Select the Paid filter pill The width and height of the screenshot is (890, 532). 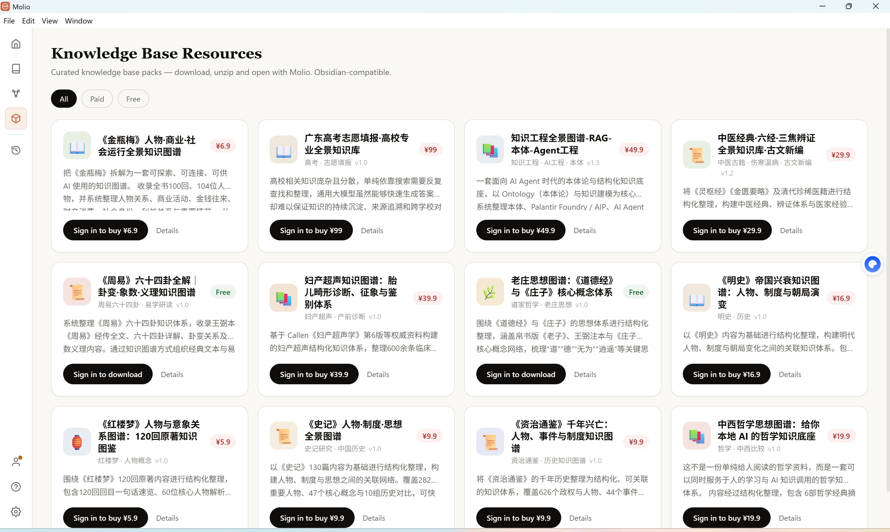point(97,98)
